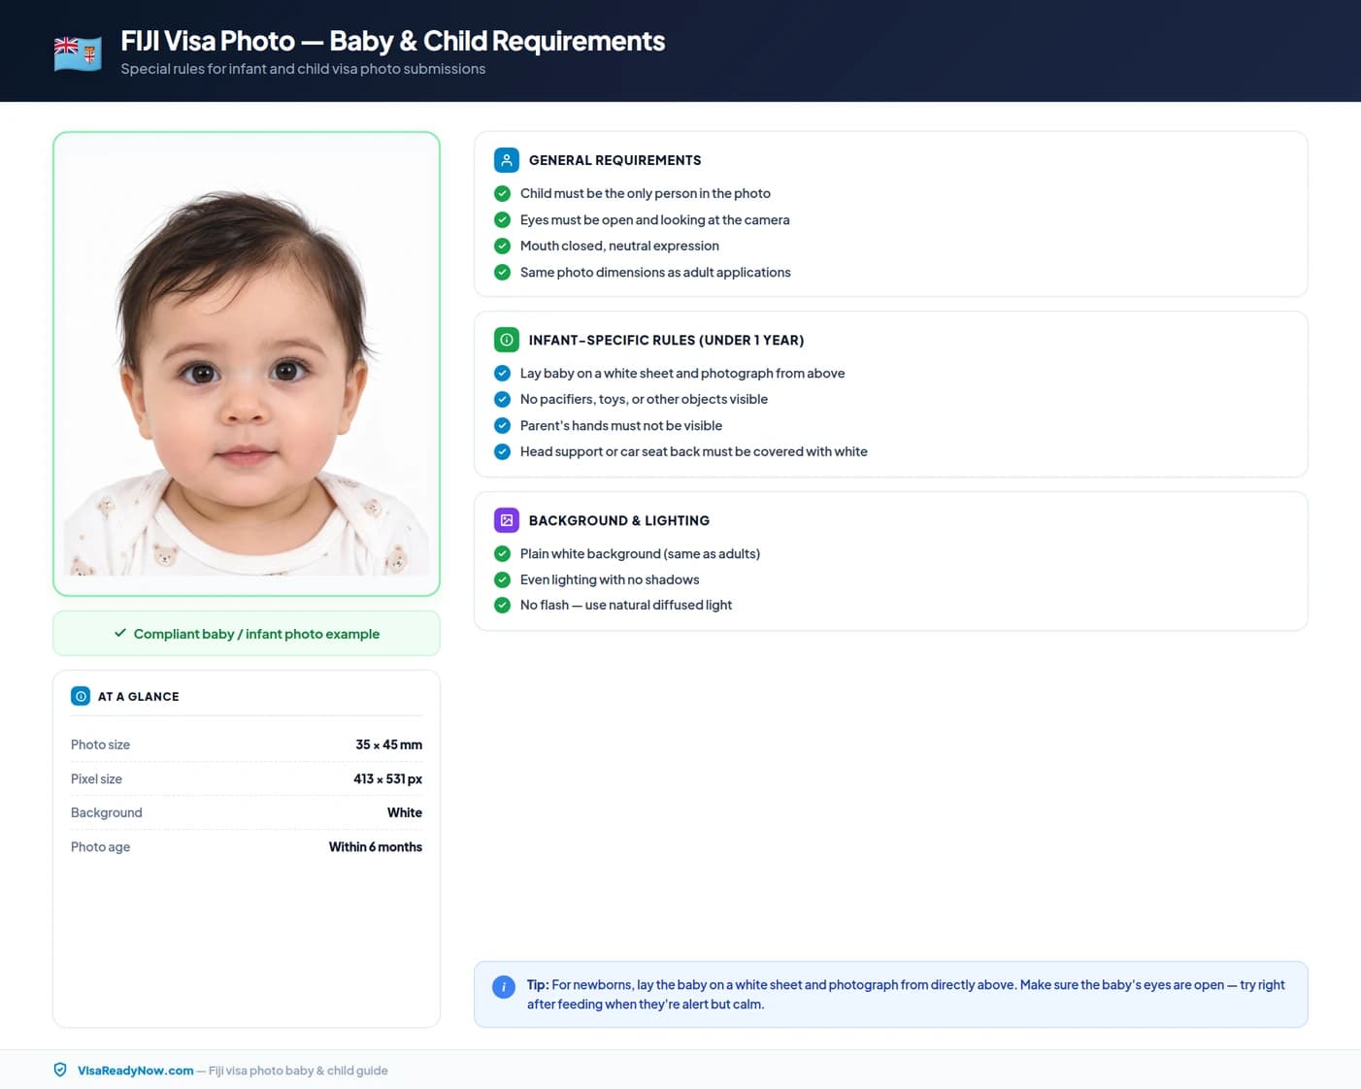Click the blue Tip info icon
Image resolution: width=1361 pixels, height=1089 pixels.
pos(504,987)
